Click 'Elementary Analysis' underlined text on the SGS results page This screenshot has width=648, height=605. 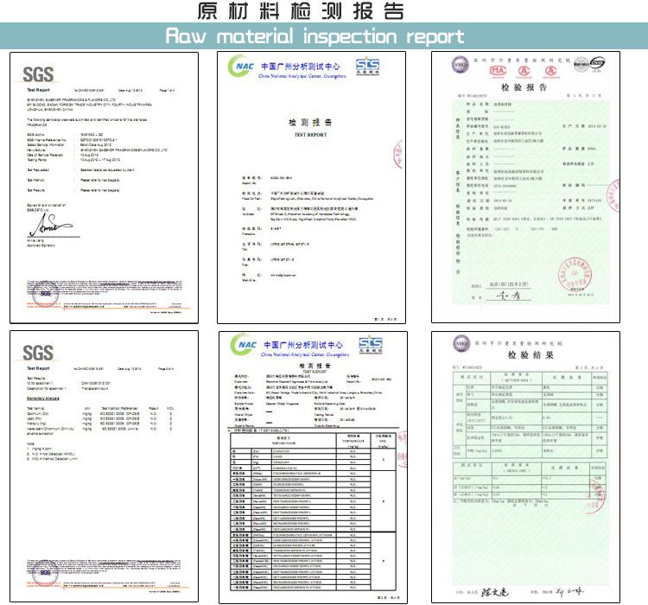43,398
